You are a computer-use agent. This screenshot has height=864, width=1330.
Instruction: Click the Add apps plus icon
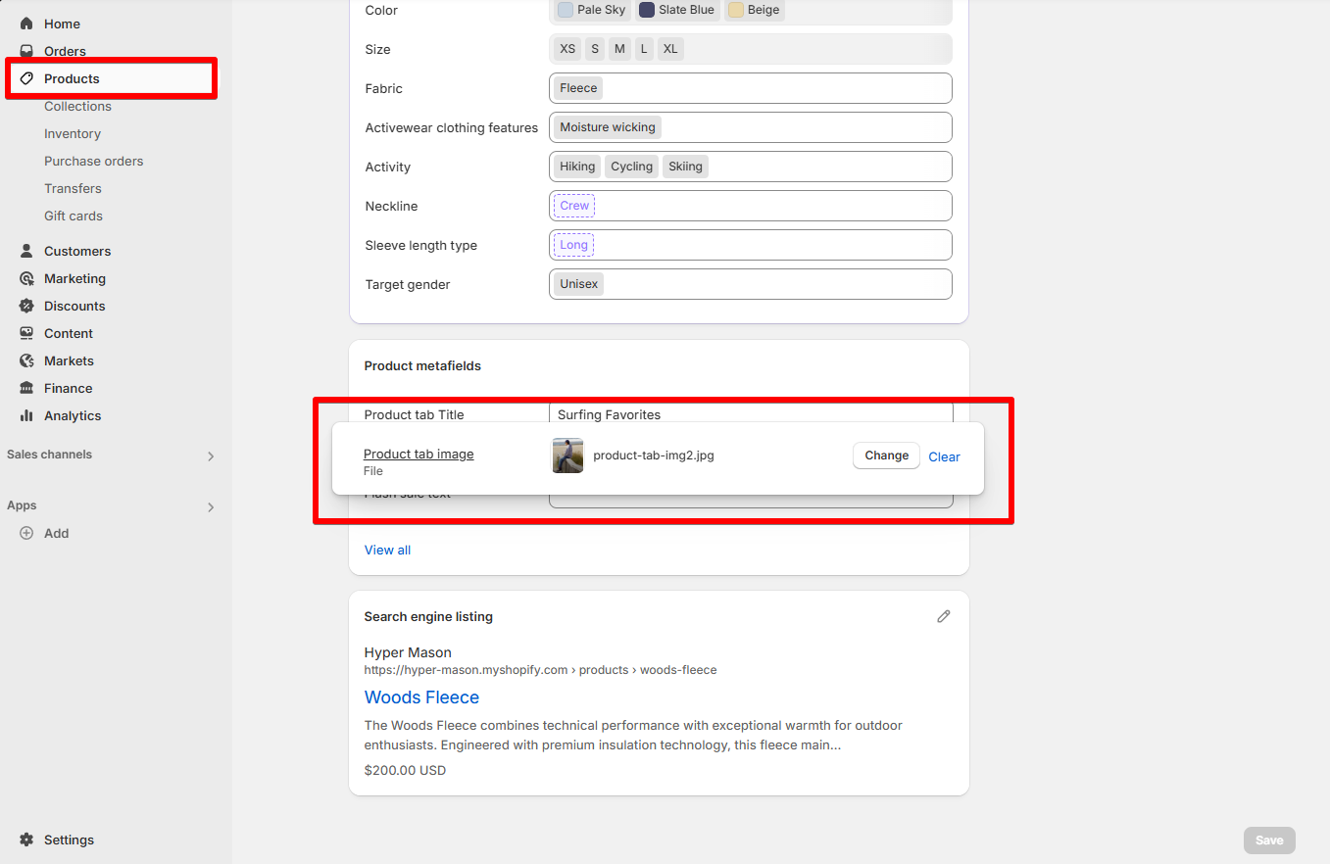point(26,533)
